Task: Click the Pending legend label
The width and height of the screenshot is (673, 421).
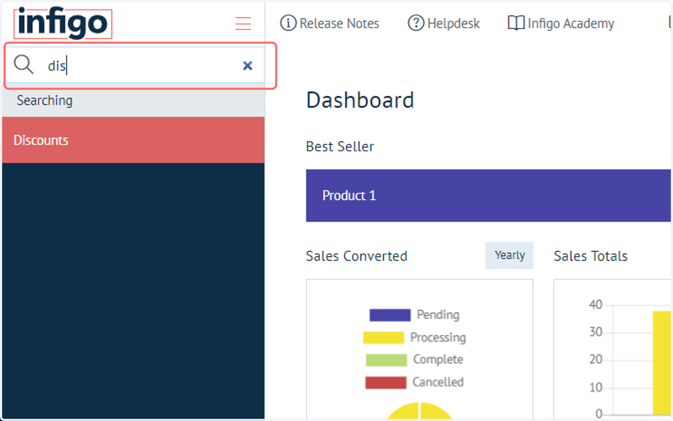Action: [438, 315]
